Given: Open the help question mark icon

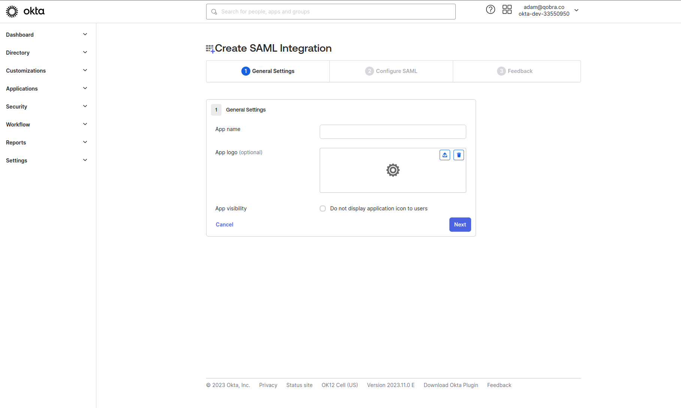Looking at the screenshot, I should (x=490, y=10).
